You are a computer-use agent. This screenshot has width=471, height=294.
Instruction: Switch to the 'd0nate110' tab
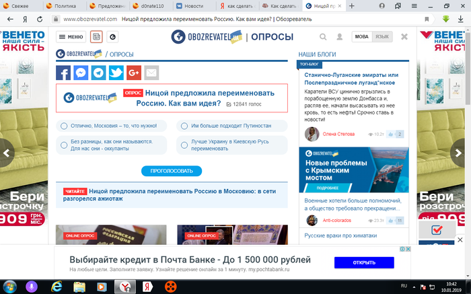tap(151, 6)
